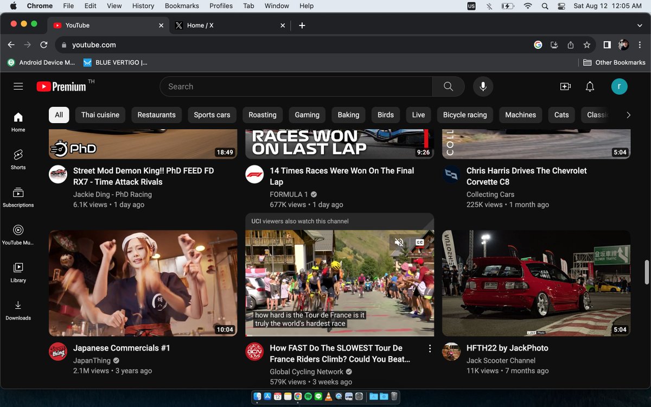Select the Cats filter chip

click(561, 115)
